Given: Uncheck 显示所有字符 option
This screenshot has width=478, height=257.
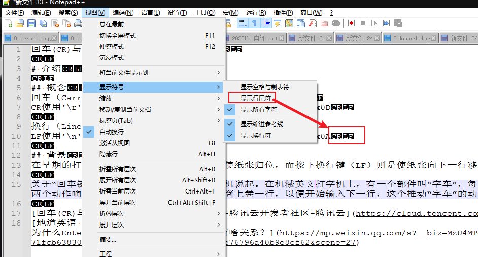Looking at the screenshot, I should pyautogui.click(x=270, y=110).
